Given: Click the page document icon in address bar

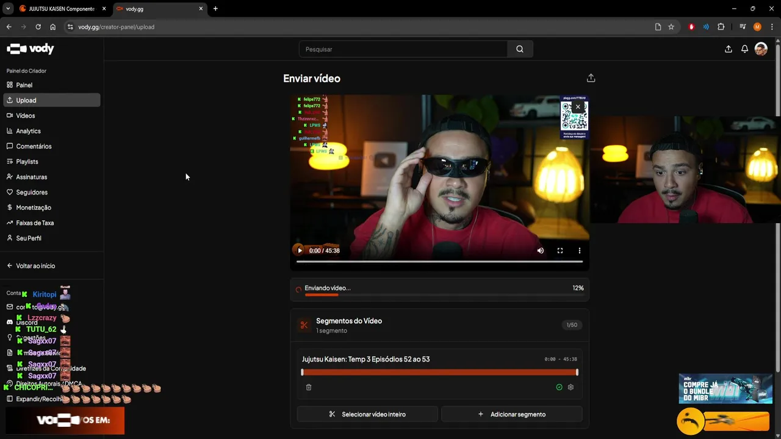Looking at the screenshot, I should (658, 27).
